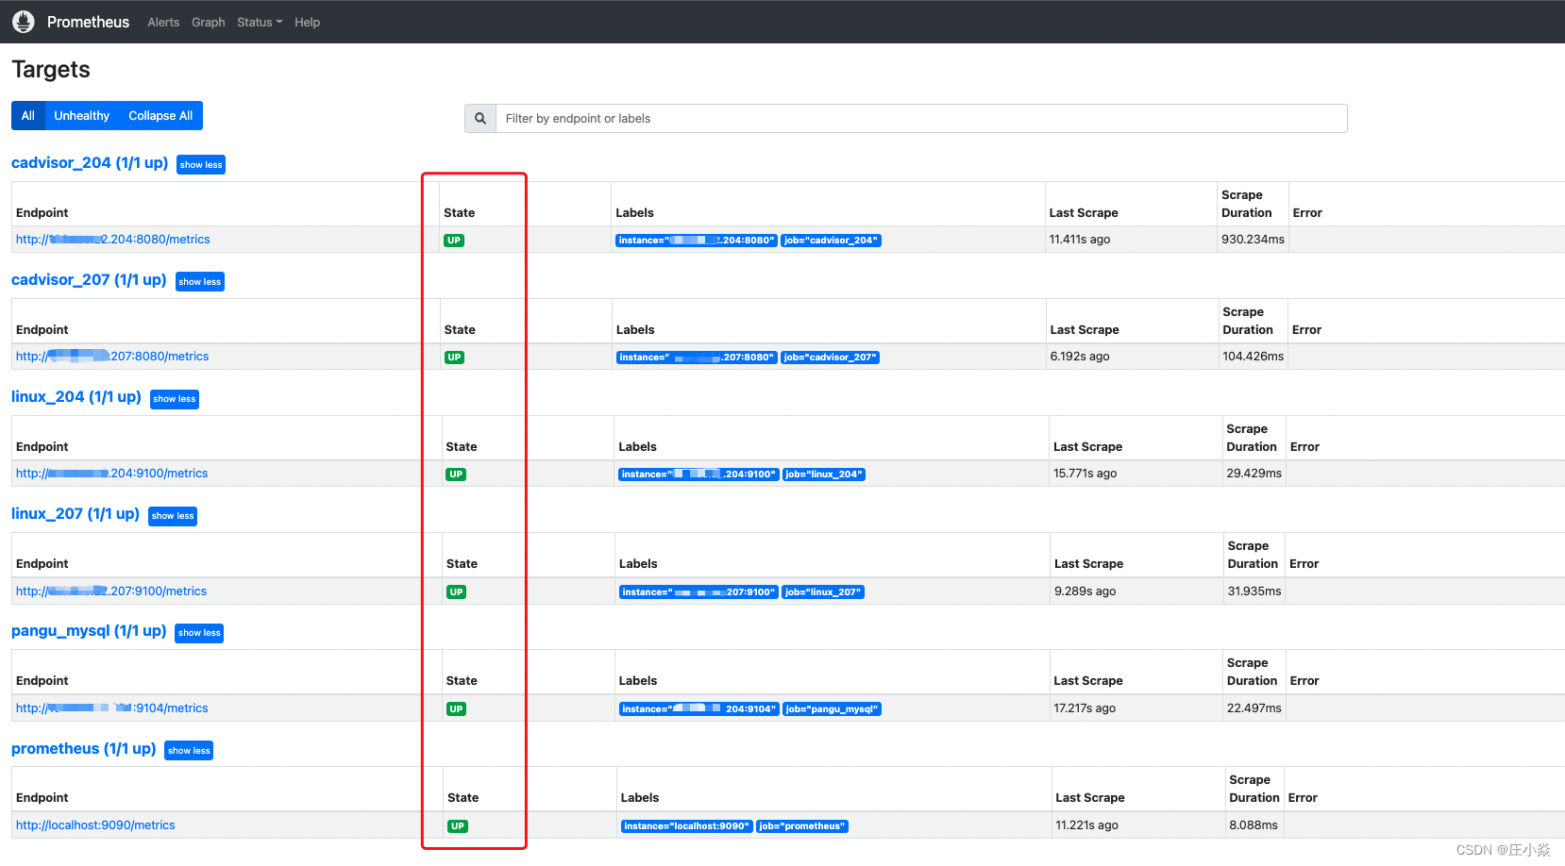The image size is (1565, 866).
Task: Go to the Graph page
Action: pos(208,23)
